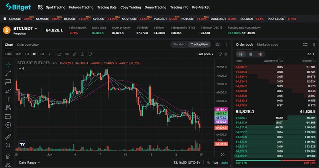This screenshot has height=168, width=319.
Task: Select the crosshair cursor tool
Action: (x=8, y=65)
